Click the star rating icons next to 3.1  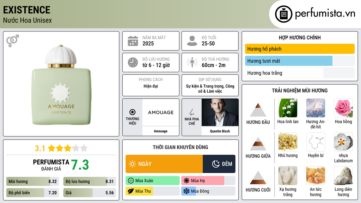click(x=68, y=148)
